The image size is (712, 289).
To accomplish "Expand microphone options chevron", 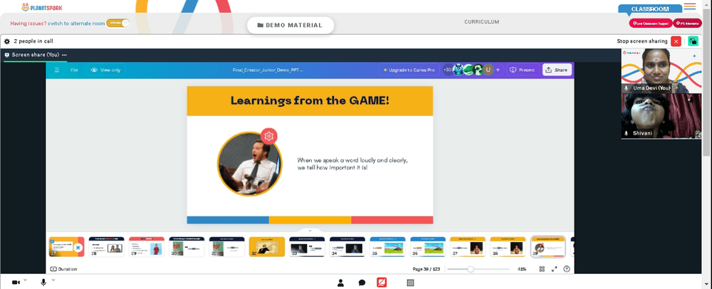I will point(53,280).
